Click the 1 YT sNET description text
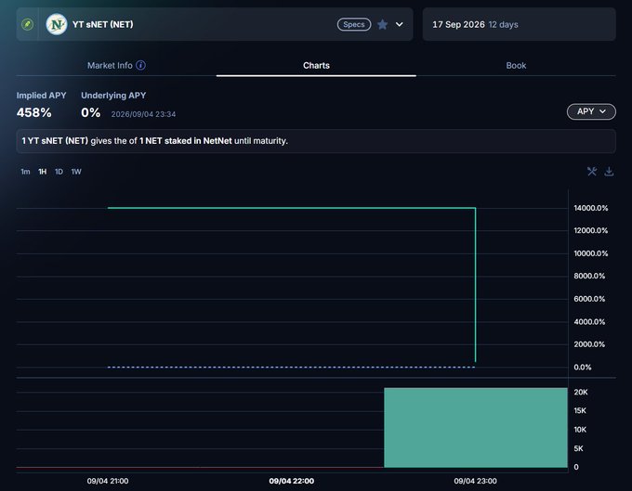 pos(155,141)
